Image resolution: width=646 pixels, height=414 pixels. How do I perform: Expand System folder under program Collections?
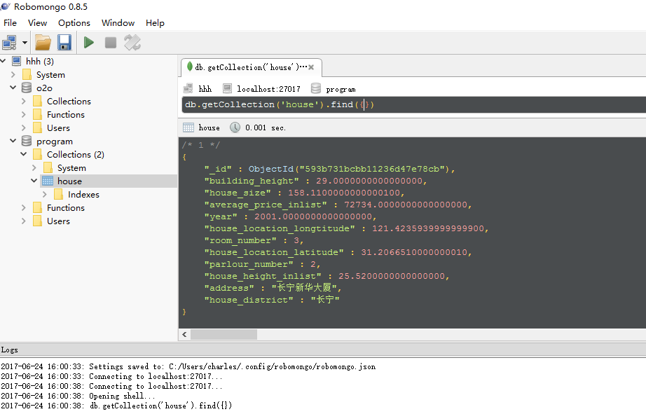point(34,167)
